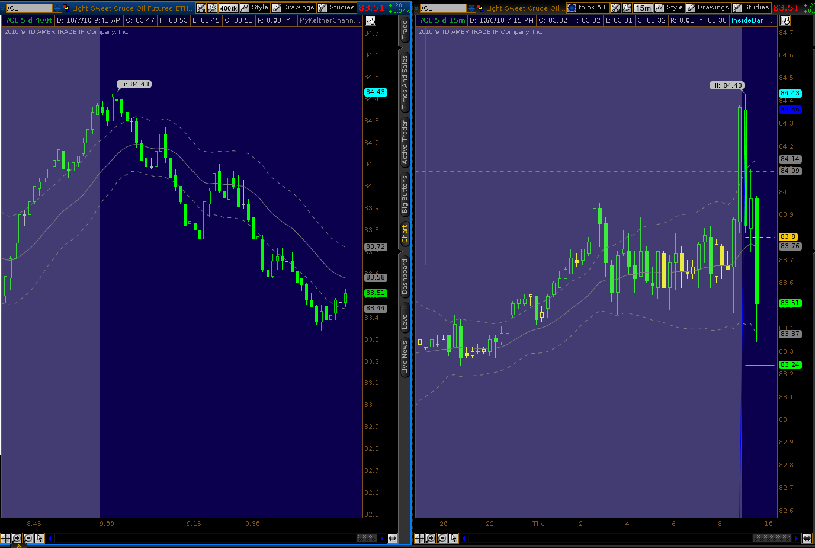Zoom in using plus icon below left chart

17,538
